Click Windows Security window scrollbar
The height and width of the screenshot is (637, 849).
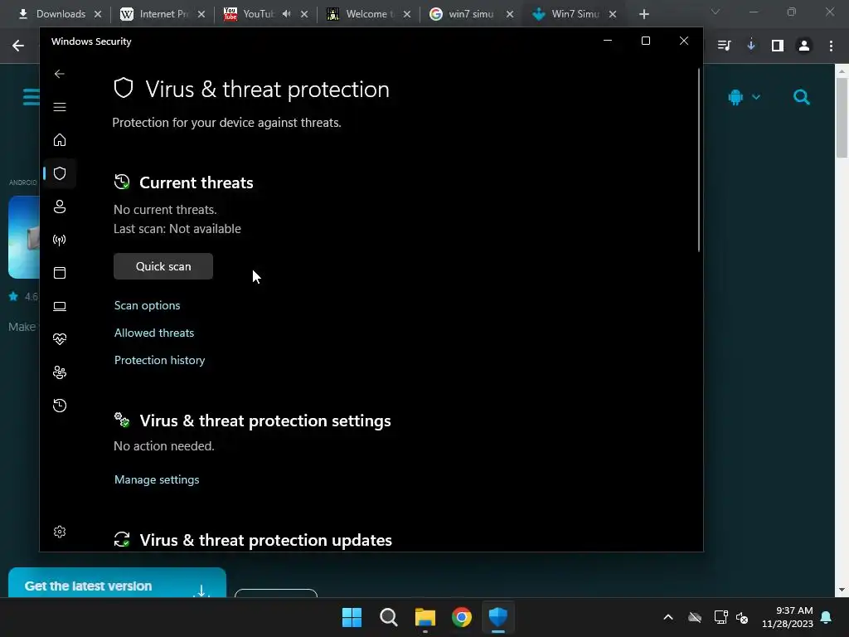698,160
